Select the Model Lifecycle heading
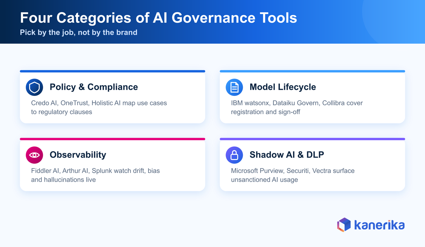Viewport: 425px width, 247px height. [283, 87]
